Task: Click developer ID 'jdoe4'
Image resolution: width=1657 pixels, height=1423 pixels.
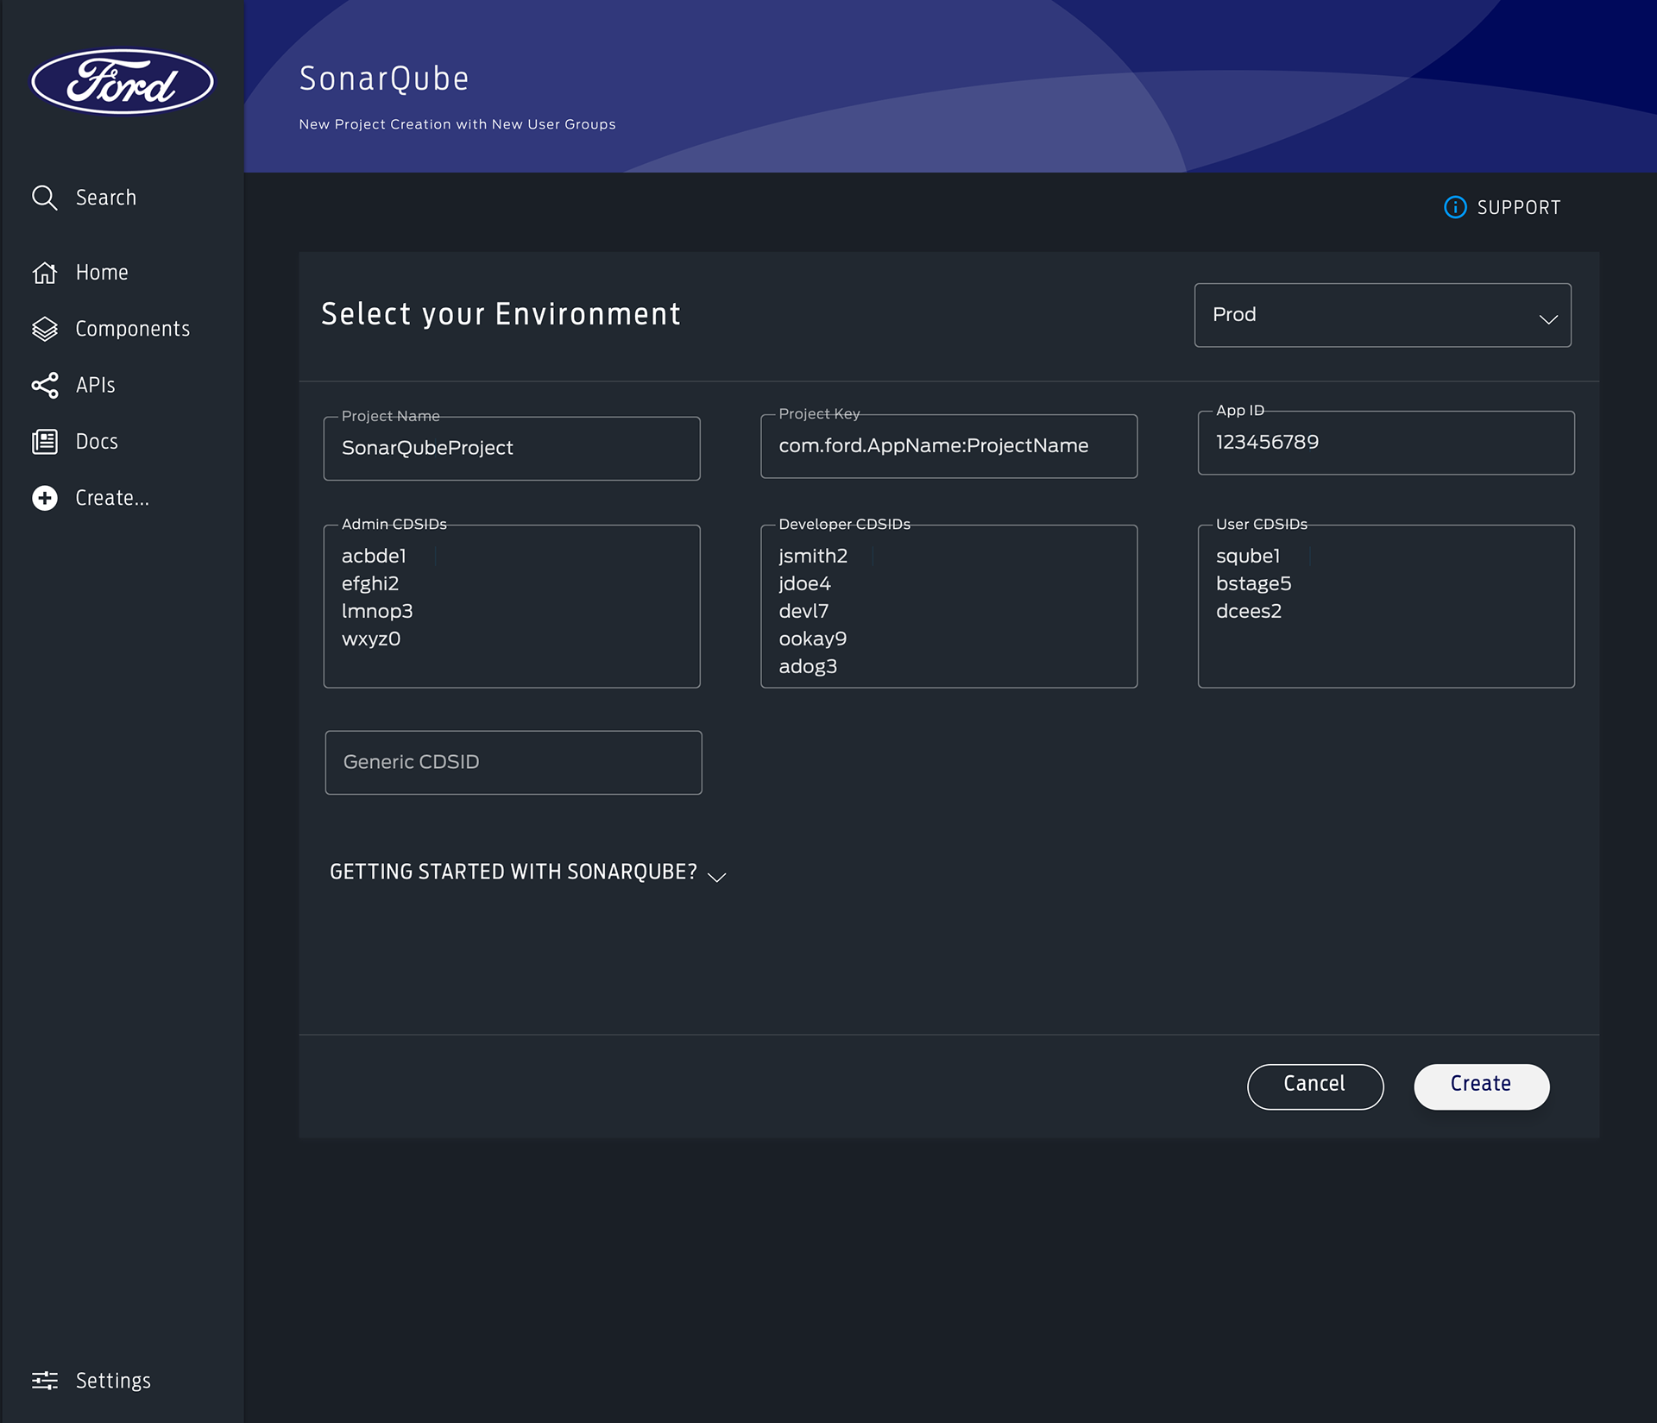Action: click(804, 583)
